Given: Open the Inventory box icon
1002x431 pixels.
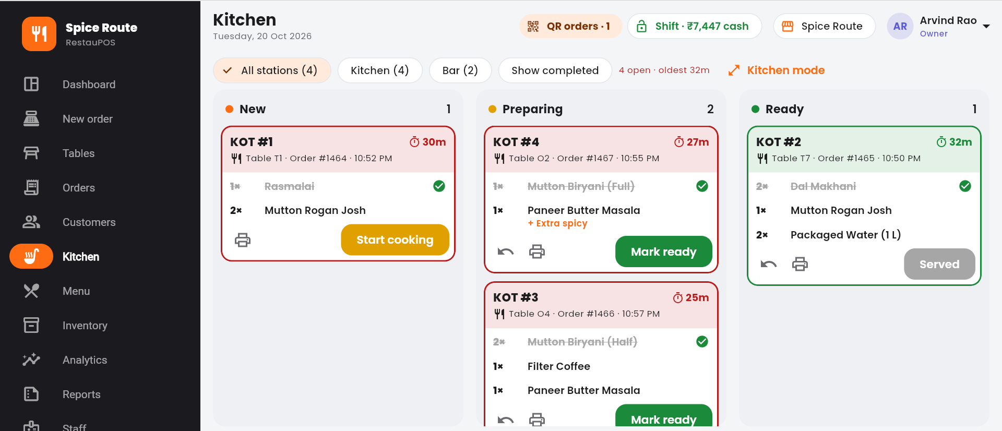Looking at the screenshot, I should pyautogui.click(x=31, y=325).
